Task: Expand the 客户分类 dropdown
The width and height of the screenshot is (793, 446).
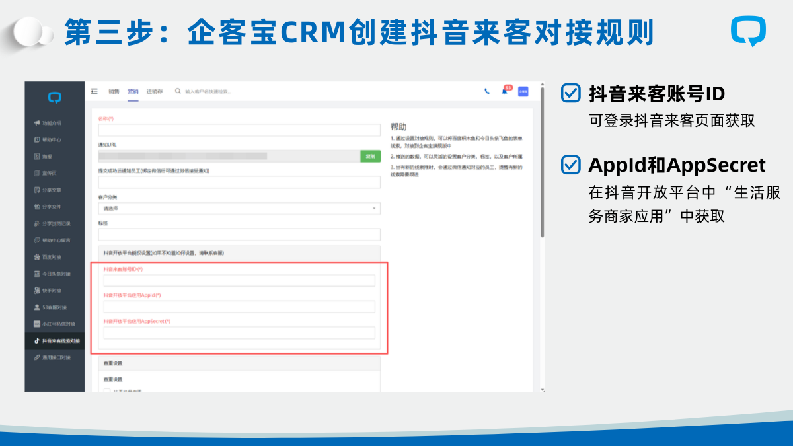Action: point(239,208)
